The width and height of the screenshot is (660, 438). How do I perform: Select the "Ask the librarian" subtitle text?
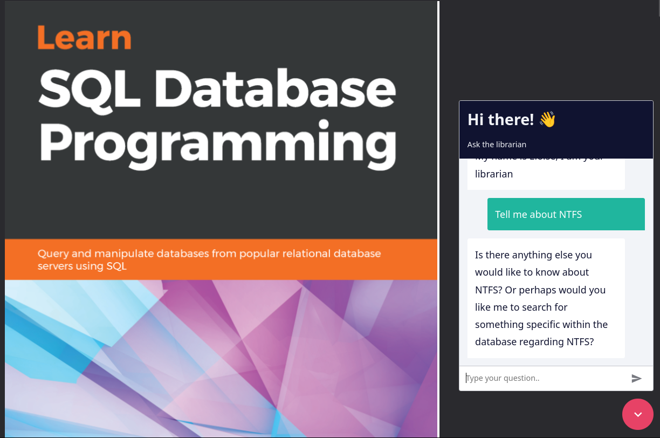(x=497, y=145)
